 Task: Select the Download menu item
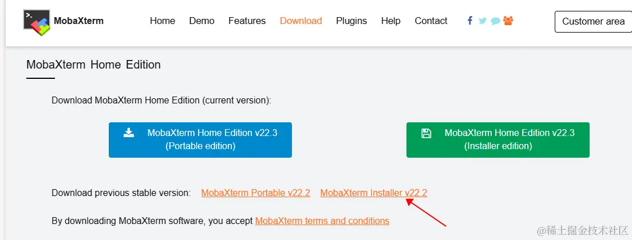point(301,21)
